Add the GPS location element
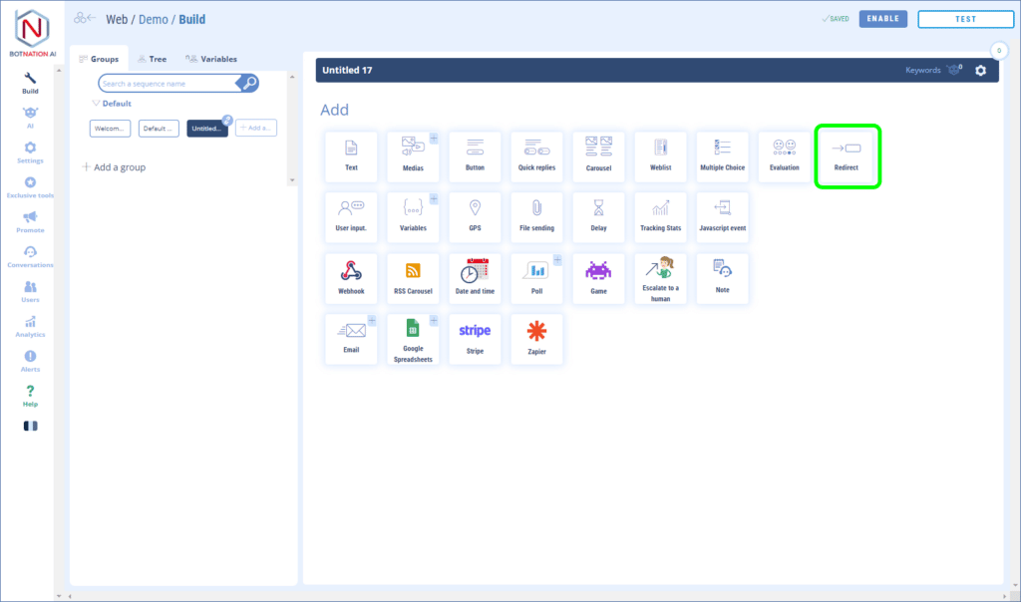1021x602 pixels. point(475,217)
